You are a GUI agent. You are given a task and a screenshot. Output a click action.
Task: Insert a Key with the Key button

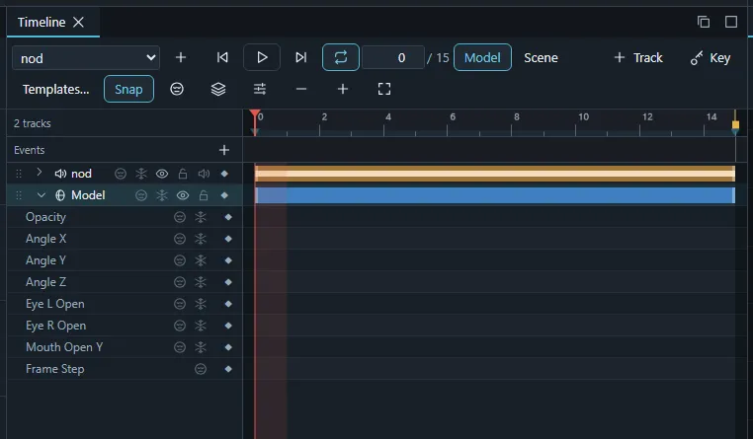(711, 58)
